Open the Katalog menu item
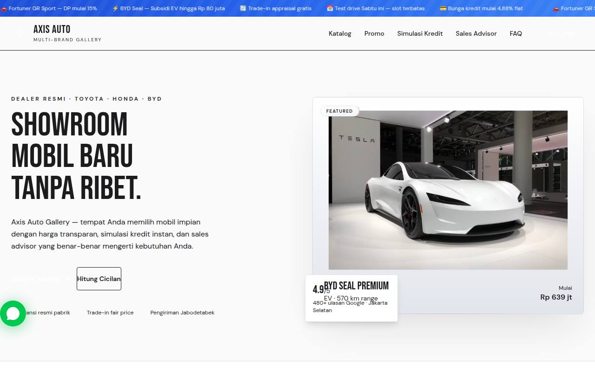 [x=340, y=33]
